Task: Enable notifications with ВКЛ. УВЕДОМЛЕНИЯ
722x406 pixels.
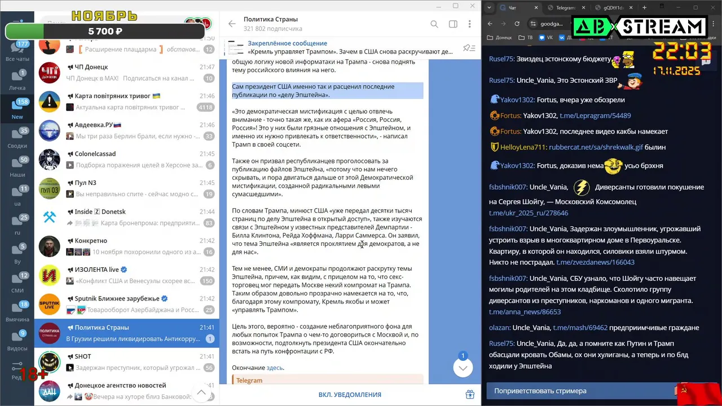Action: (350, 395)
